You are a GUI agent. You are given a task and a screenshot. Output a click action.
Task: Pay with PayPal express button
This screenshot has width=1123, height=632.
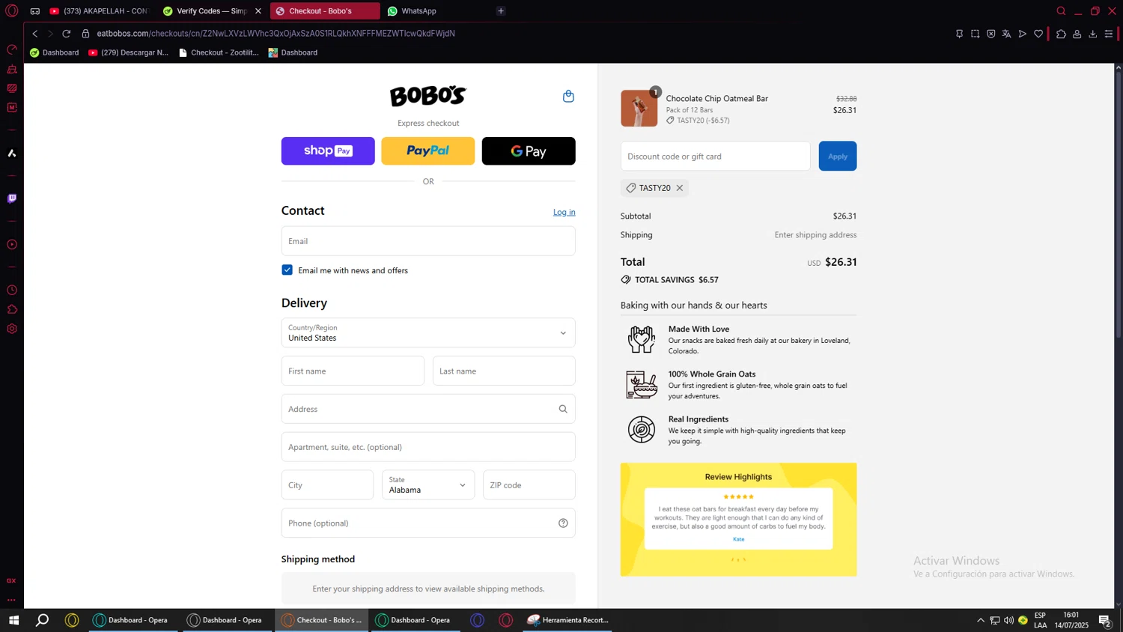[428, 151]
